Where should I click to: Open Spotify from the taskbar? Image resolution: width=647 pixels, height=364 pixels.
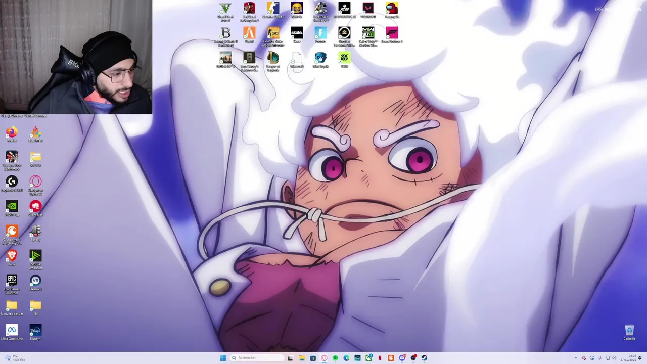pos(335,358)
